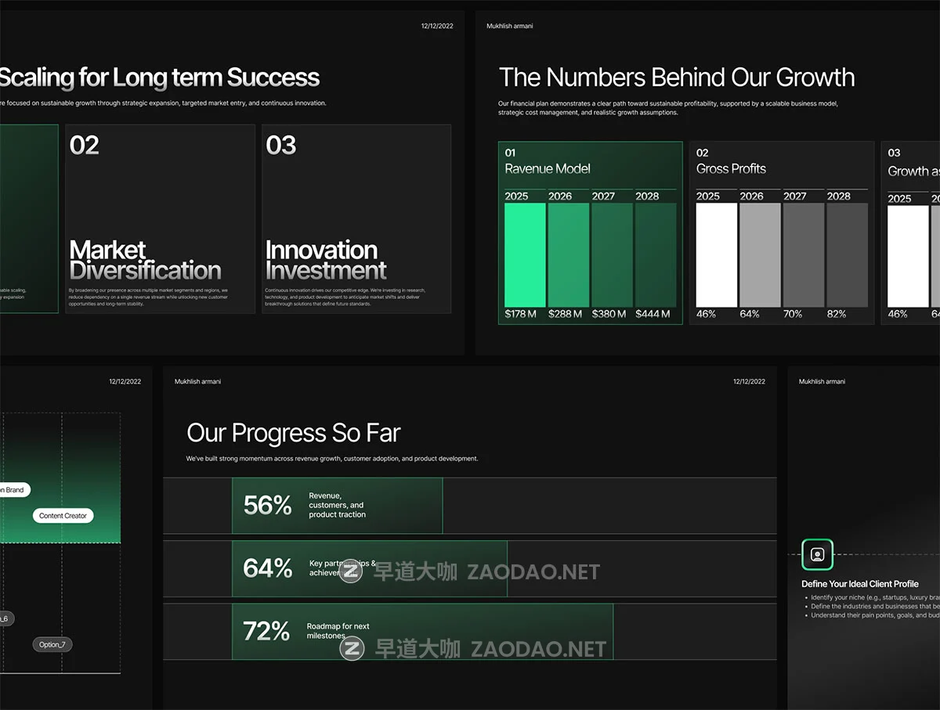Viewport: 940px width, 710px height.
Task: Click the white 2025 Gross Profits bar
Action: point(717,255)
